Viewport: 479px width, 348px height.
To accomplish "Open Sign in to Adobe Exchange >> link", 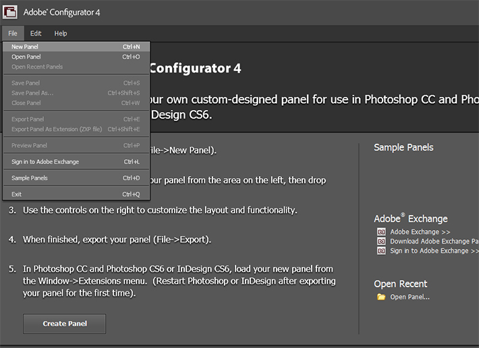I will (x=434, y=251).
